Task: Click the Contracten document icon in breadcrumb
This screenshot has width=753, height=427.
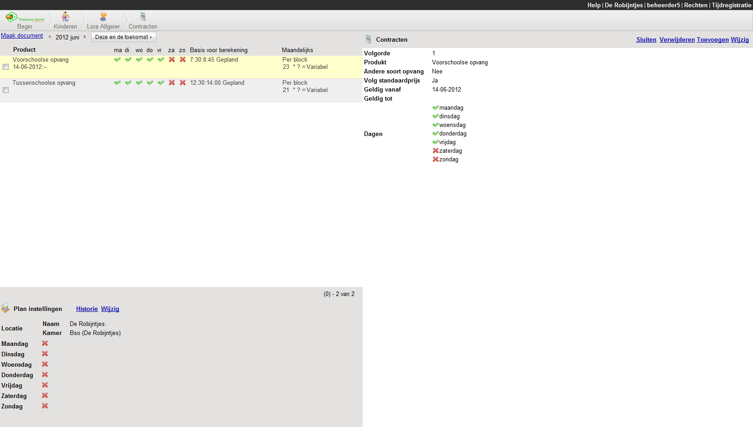Action: click(x=143, y=17)
